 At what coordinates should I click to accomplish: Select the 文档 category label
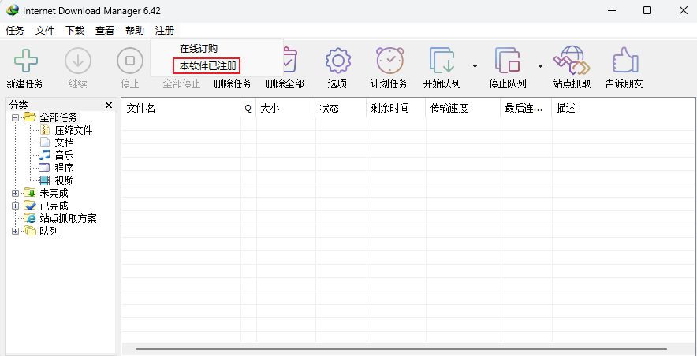[64, 143]
